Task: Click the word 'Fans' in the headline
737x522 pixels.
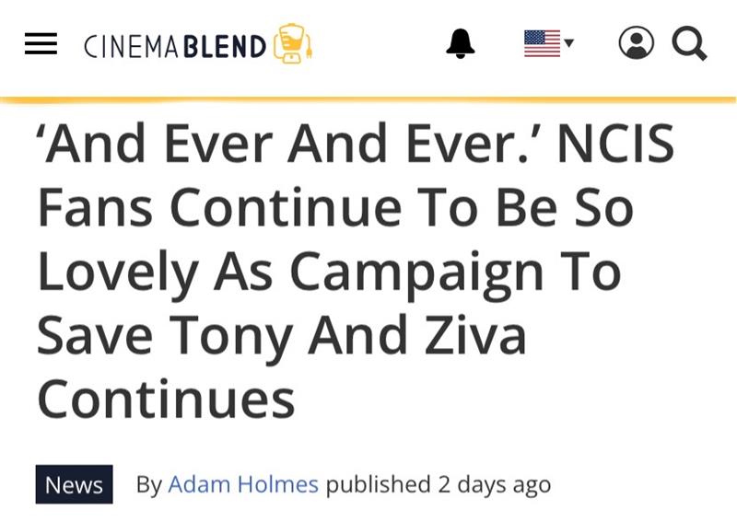Action: 95,210
